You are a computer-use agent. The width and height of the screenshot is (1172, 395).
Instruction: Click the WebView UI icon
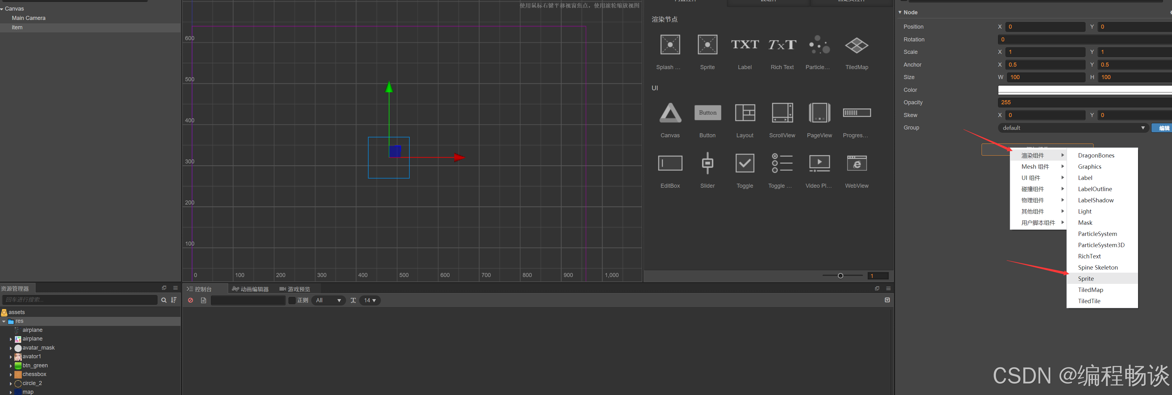[x=856, y=163]
